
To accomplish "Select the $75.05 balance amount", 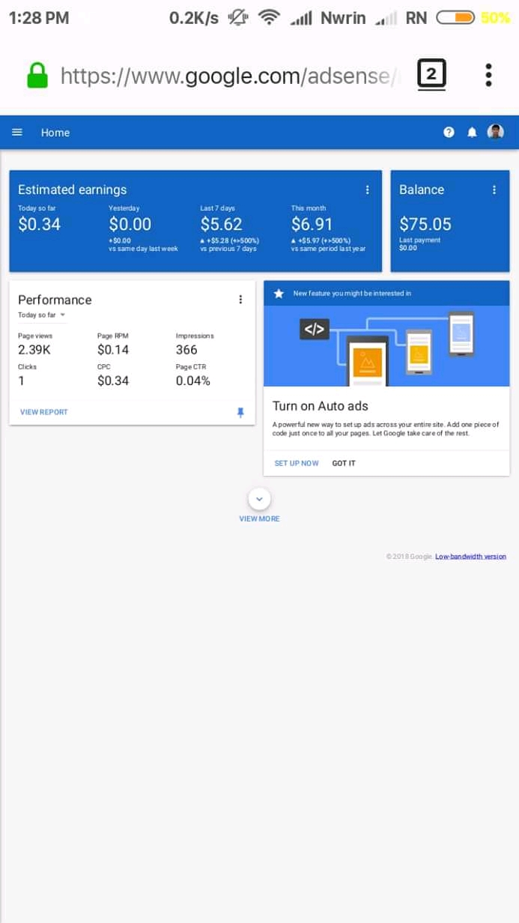I will 425,224.
